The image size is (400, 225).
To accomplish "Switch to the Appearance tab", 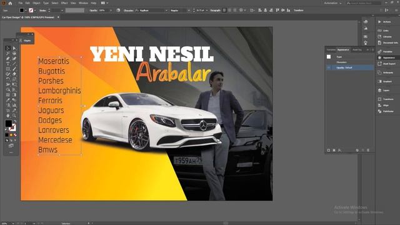I will pos(343,50).
